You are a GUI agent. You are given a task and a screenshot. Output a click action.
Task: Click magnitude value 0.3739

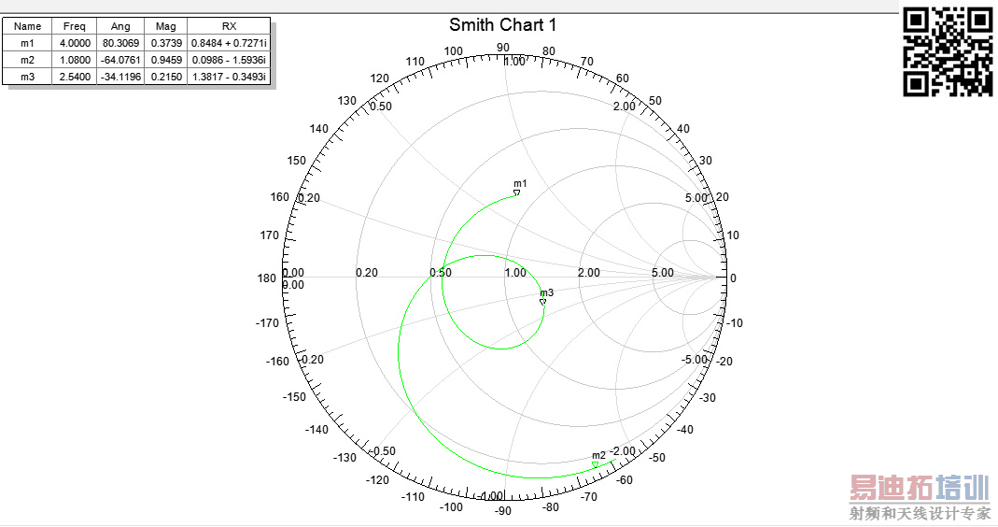(167, 43)
